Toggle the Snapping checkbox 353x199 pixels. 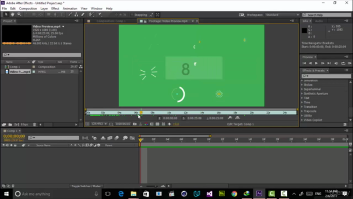[132, 15]
